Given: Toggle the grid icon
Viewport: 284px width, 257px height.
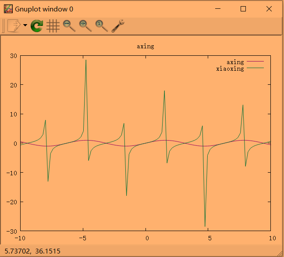Looking at the screenshot, I should (x=53, y=26).
